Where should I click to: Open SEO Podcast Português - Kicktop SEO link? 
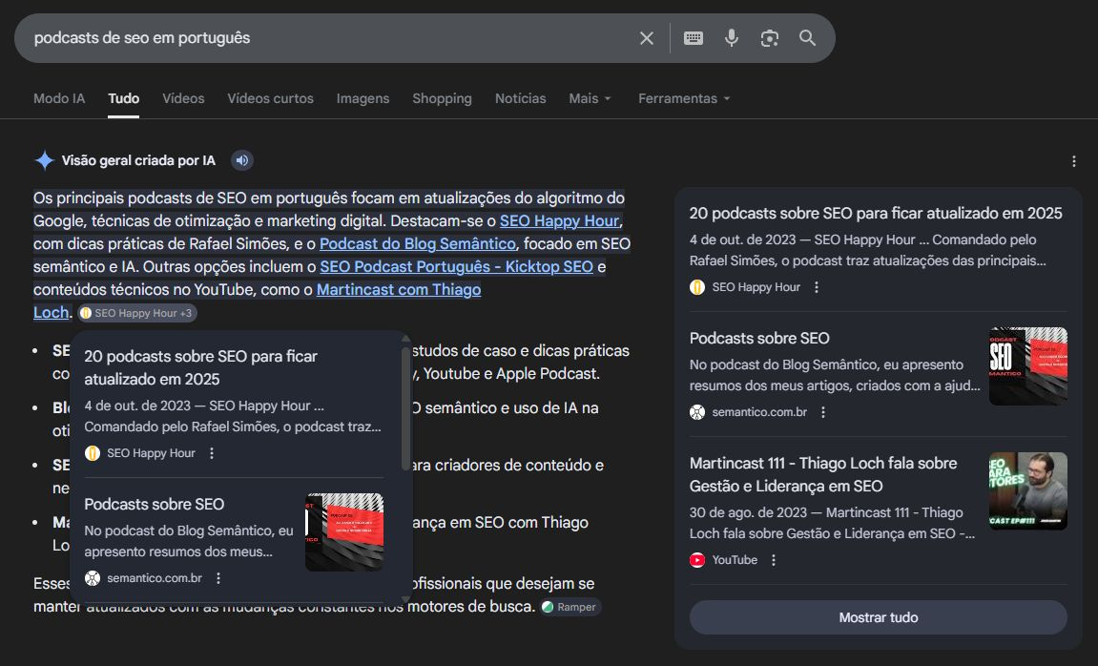457,267
